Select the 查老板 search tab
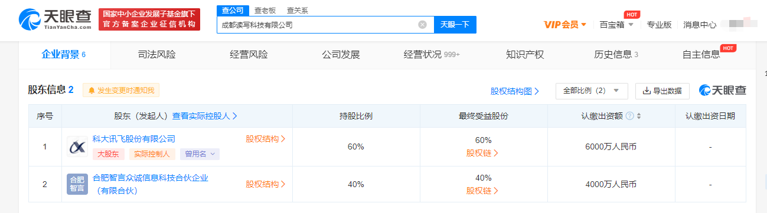Image resolution: width=767 pixels, height=213 pixels. tap(265, 10)
